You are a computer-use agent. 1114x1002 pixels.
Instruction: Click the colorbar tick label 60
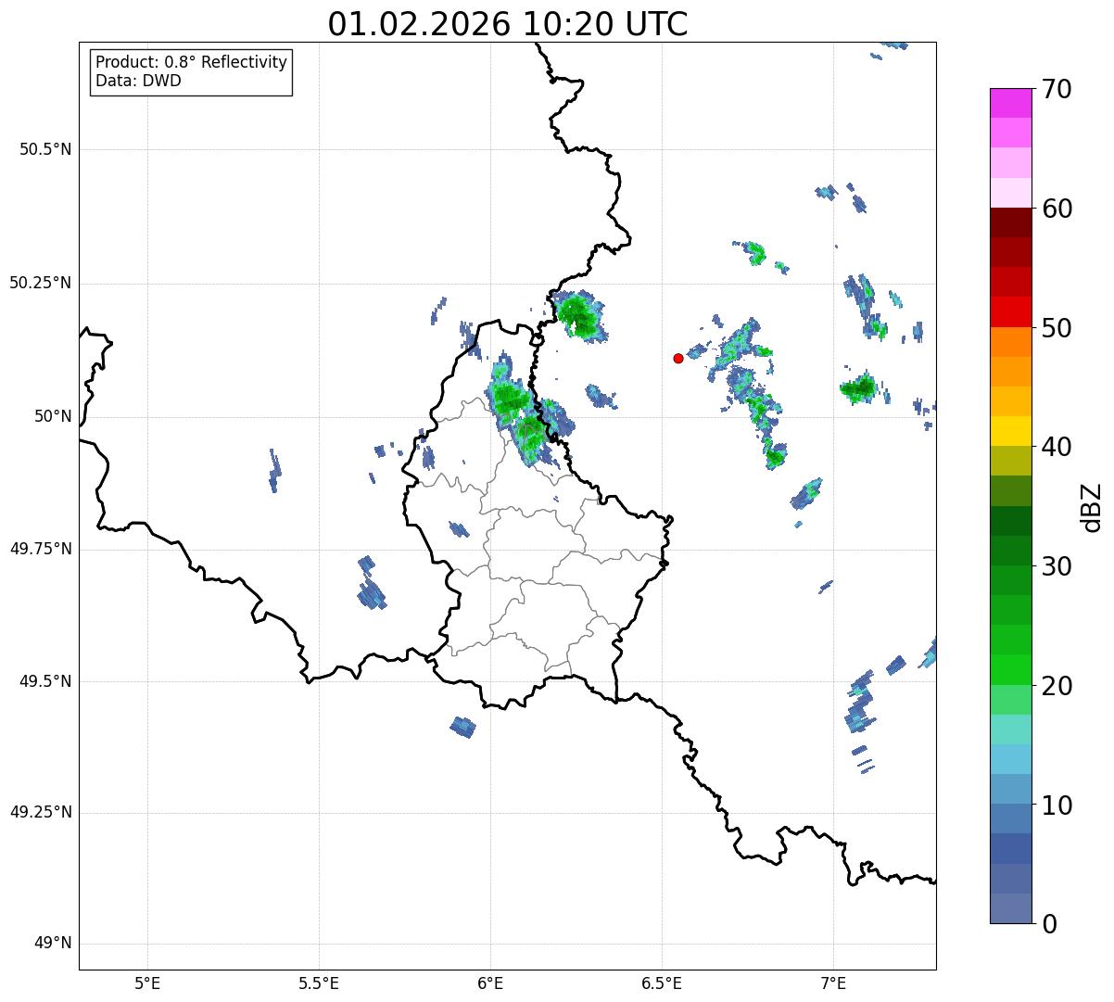pyautogui.click(x=1057, y=209)
